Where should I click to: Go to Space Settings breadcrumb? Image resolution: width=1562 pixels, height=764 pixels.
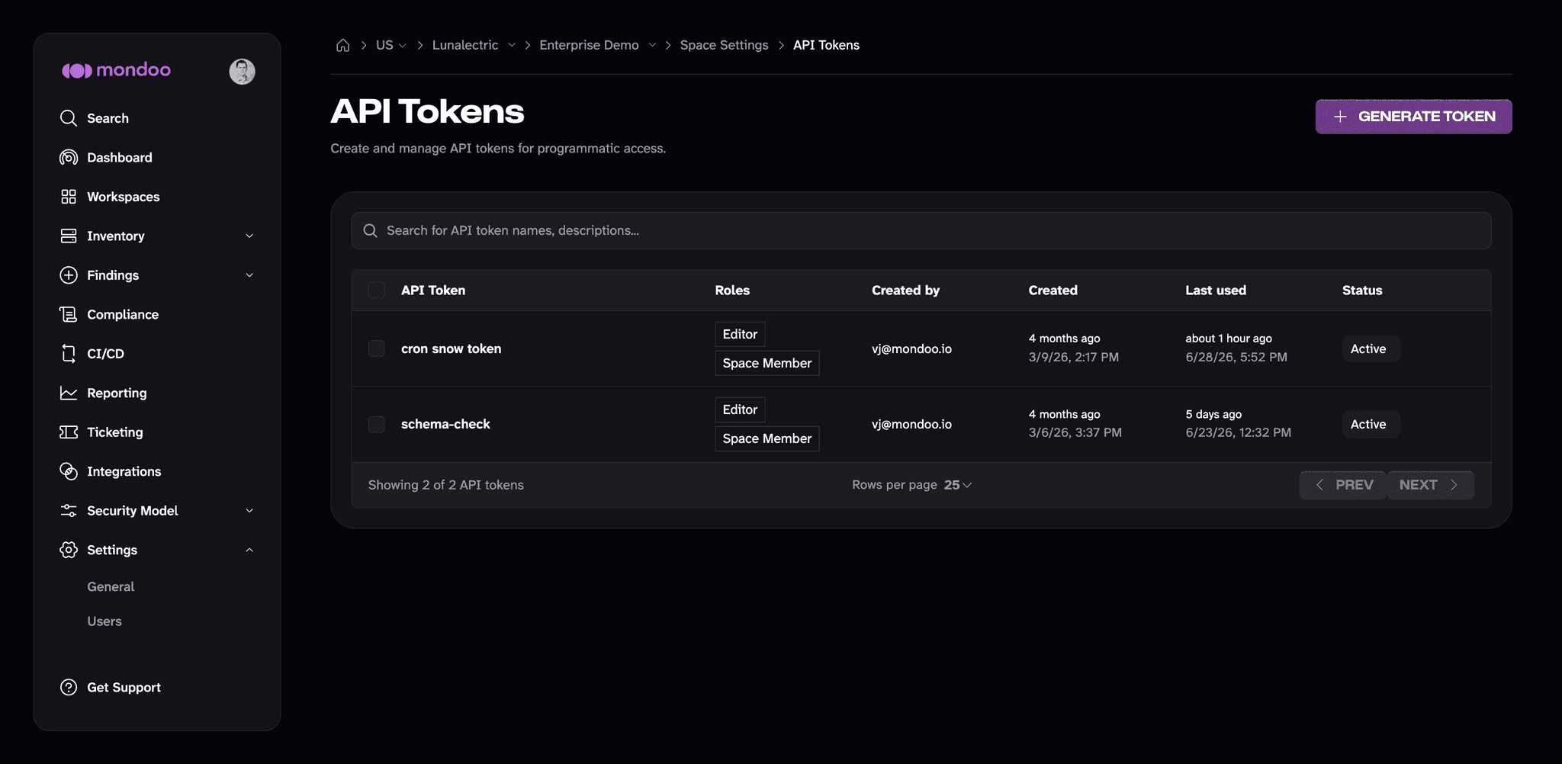[x=724, y=45]
